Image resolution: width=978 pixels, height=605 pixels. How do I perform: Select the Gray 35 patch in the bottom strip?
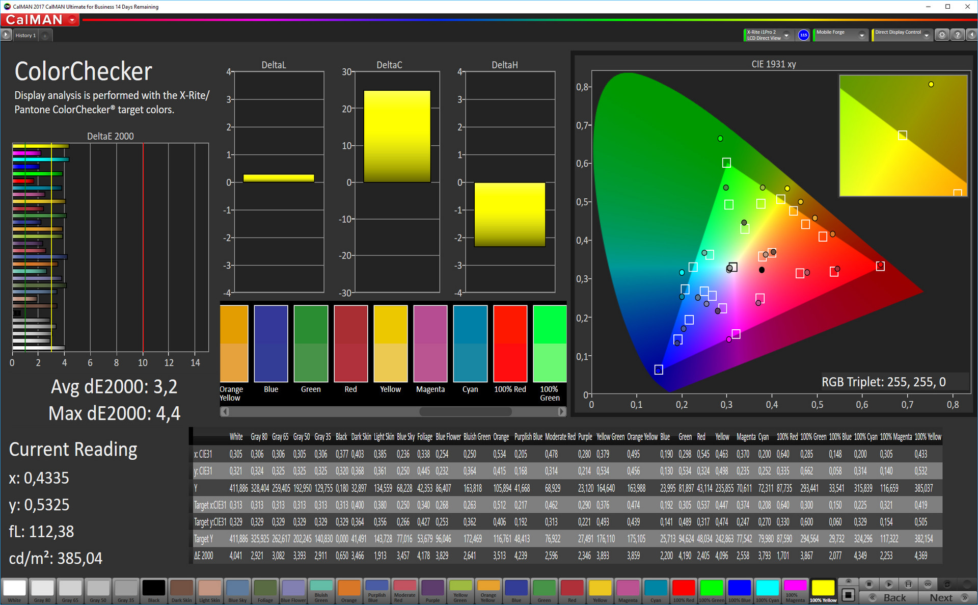click(x=126, y=591)
